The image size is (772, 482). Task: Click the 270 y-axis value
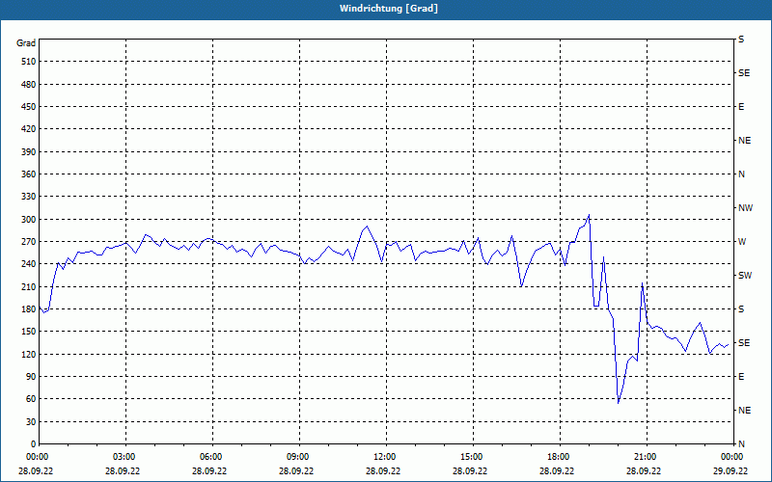(28, 242)
